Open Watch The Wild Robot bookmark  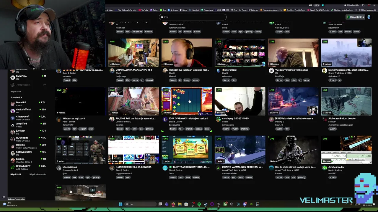[318, 10]
